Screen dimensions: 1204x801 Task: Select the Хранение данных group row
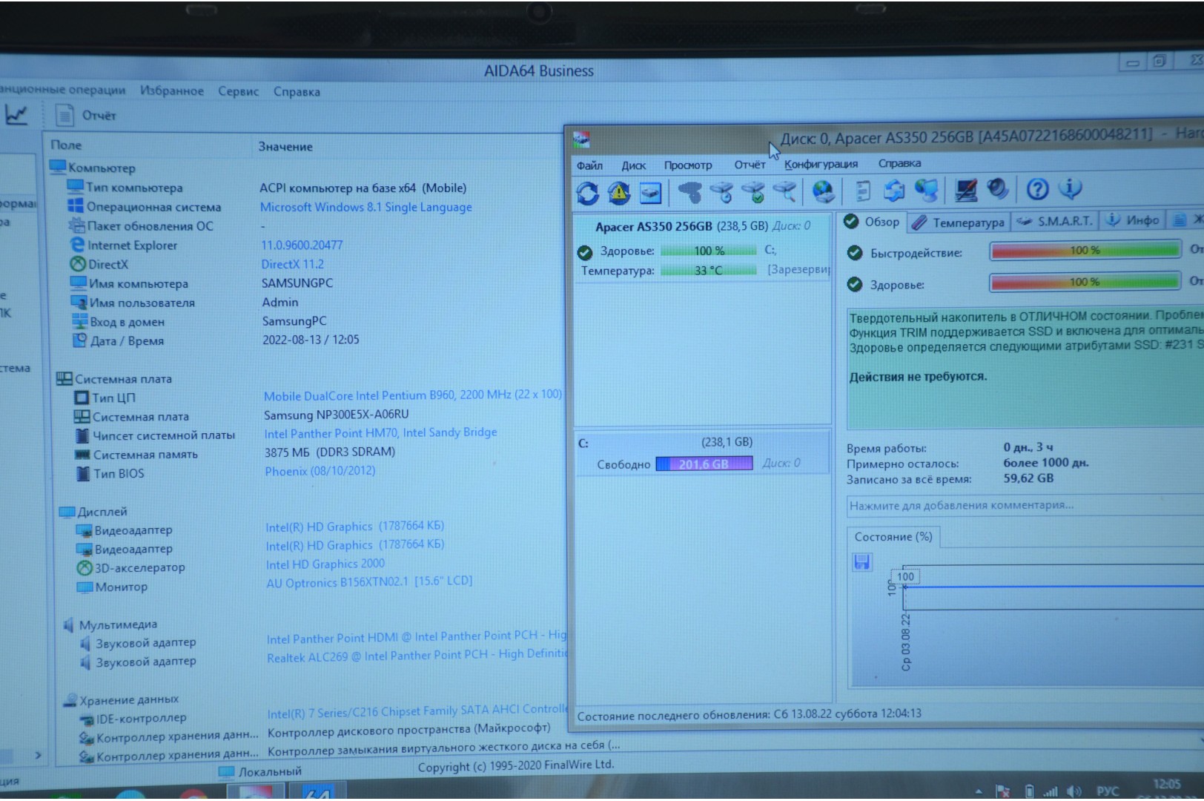point(121,700)
